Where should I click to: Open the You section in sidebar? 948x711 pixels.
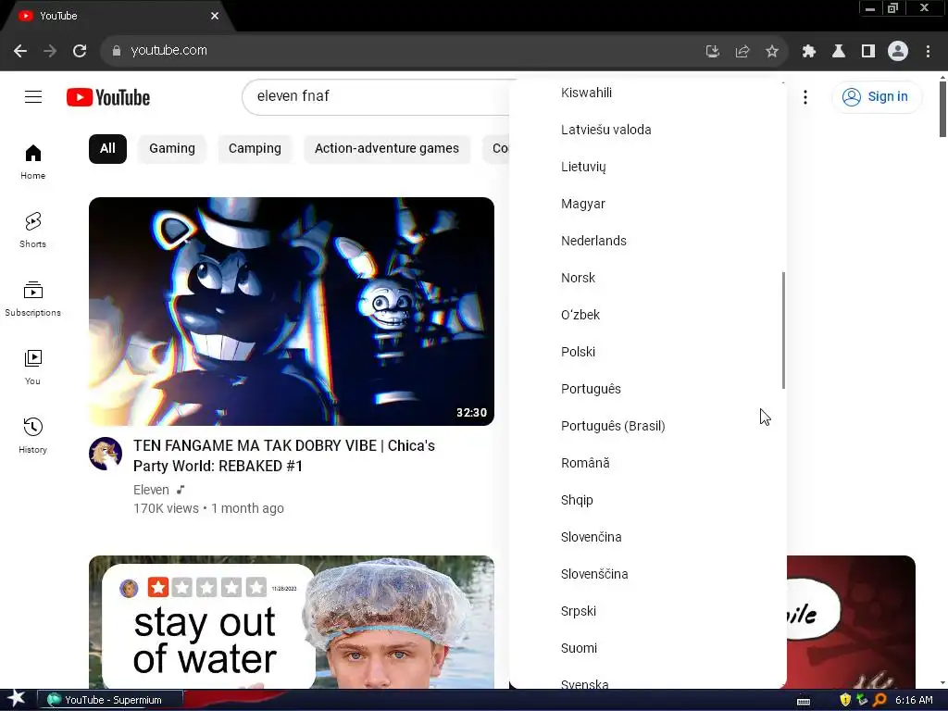(32, 367)
